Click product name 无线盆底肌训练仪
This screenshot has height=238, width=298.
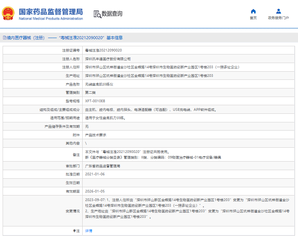click(99, 84)
